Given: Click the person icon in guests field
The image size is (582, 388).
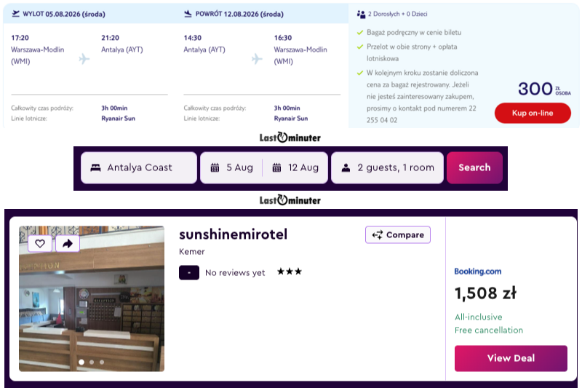Looking at the screenshot, I should (x=346, y=168).
